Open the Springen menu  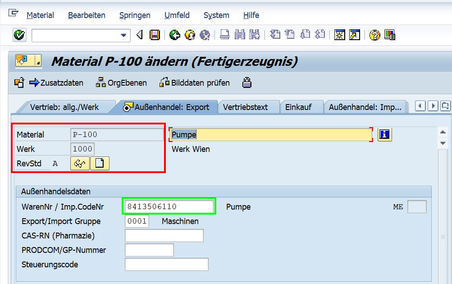(x=135, y=15)
